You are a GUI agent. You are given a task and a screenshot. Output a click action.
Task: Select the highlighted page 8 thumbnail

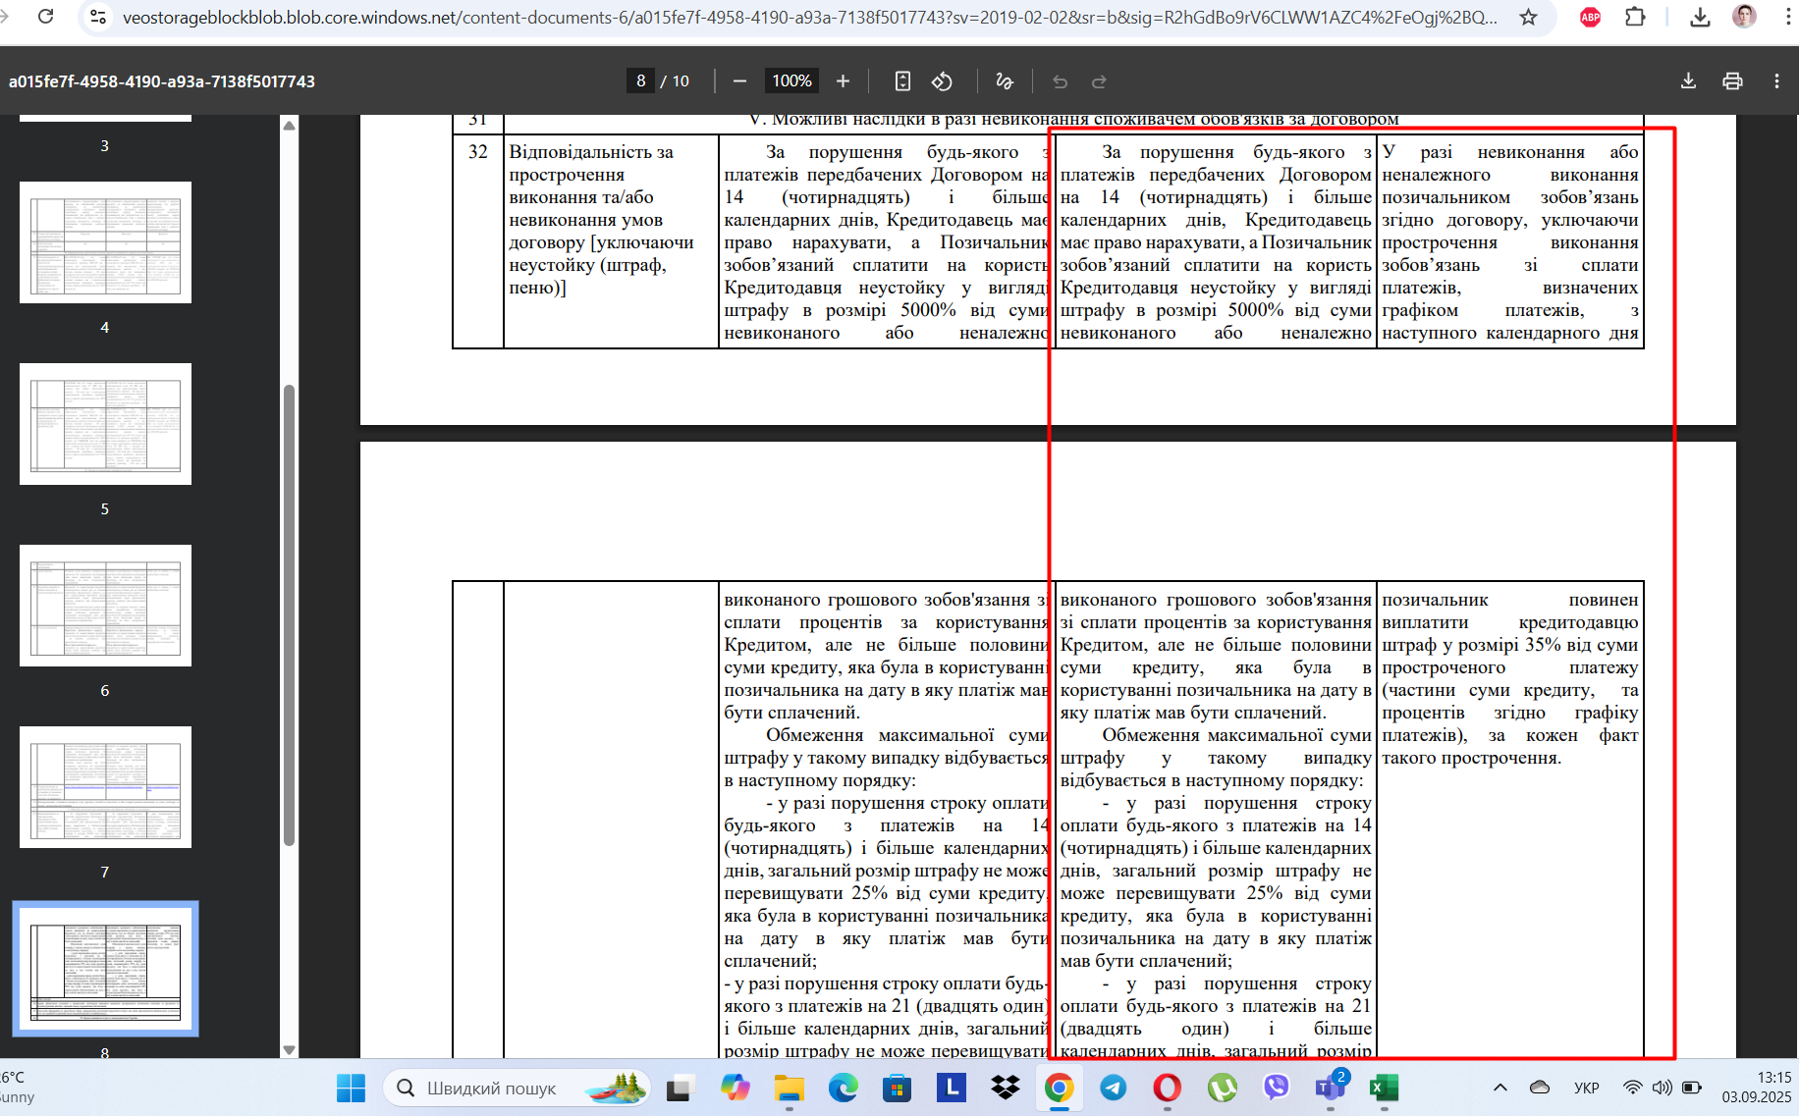tap(105, 969)
